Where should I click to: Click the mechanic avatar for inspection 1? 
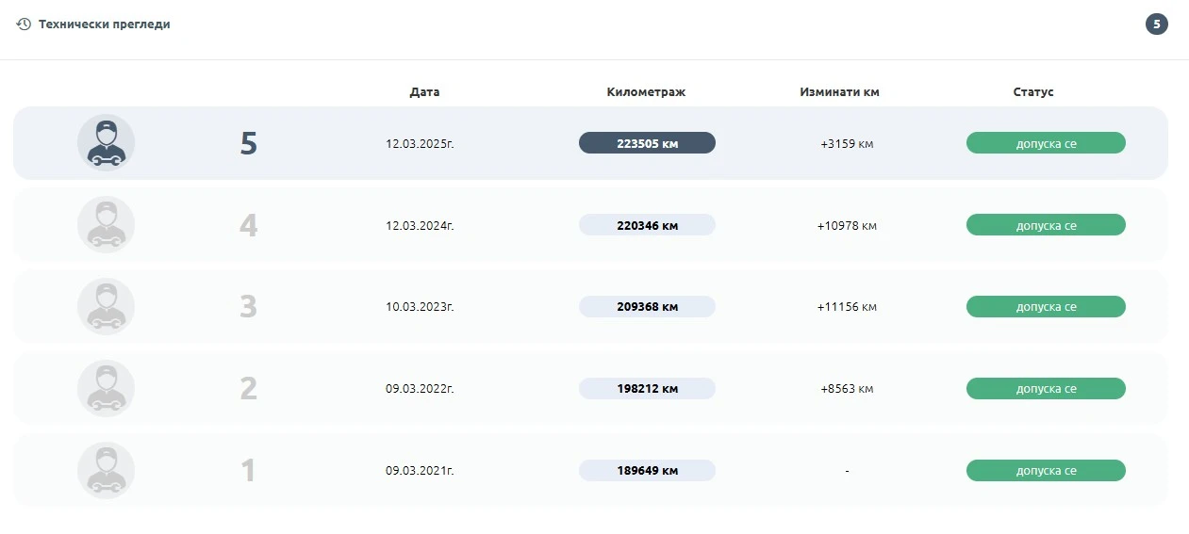106,471
